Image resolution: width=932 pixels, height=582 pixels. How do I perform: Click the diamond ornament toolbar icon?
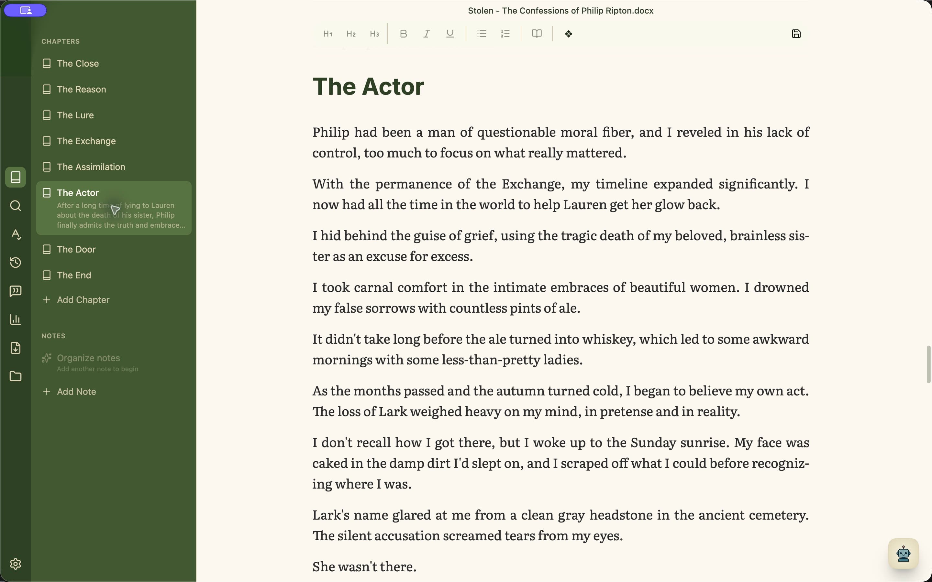click(569, 34)
